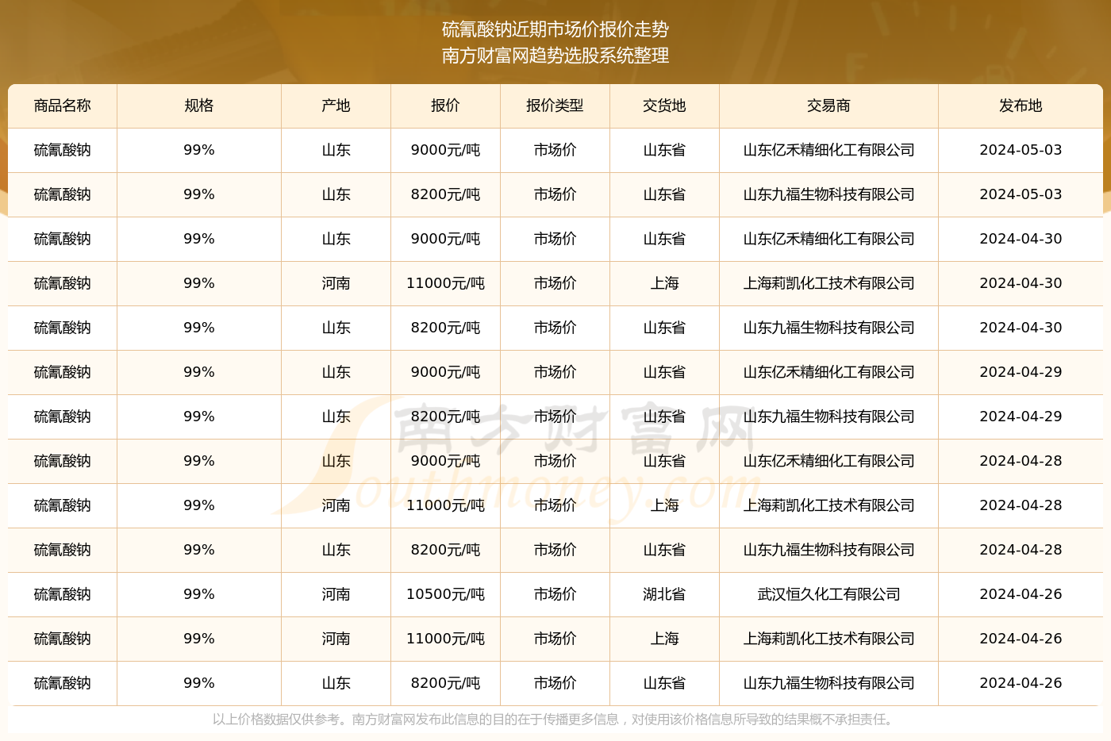Click 山东九福生物科技有限公司 in the 2024-04-28 row
Image resolution: width=1111 pixels, height=741 pixels.
[829, 550]
